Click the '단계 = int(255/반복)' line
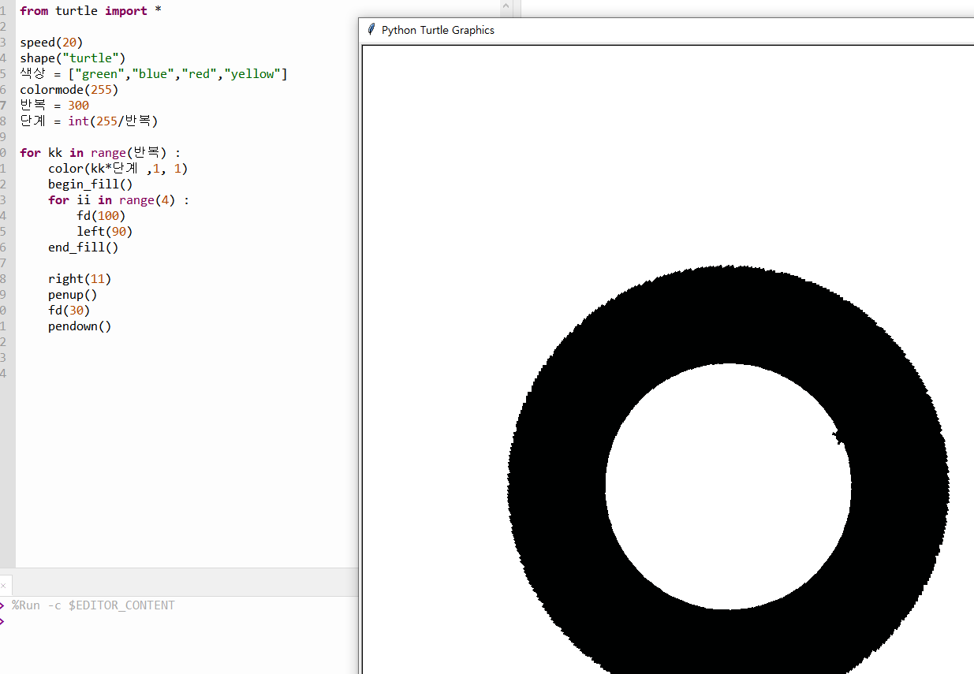Screen dimensions: 974x674 point(89,121)
